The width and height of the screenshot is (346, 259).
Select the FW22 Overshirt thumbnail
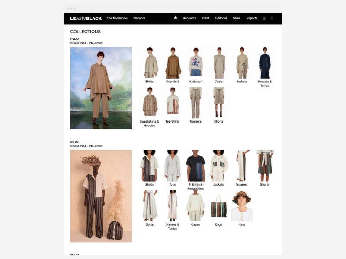(x=172, y=63)
